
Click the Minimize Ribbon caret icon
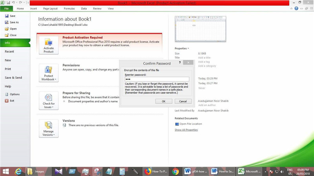(x=291, y=9)
